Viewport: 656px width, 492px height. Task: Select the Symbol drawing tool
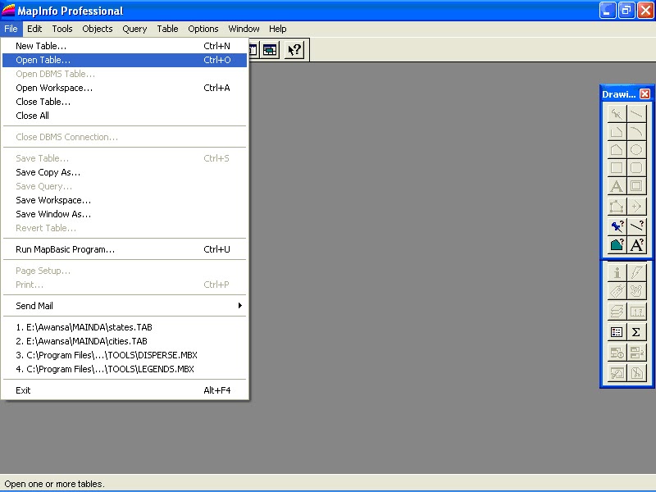(x=617, y=114)
